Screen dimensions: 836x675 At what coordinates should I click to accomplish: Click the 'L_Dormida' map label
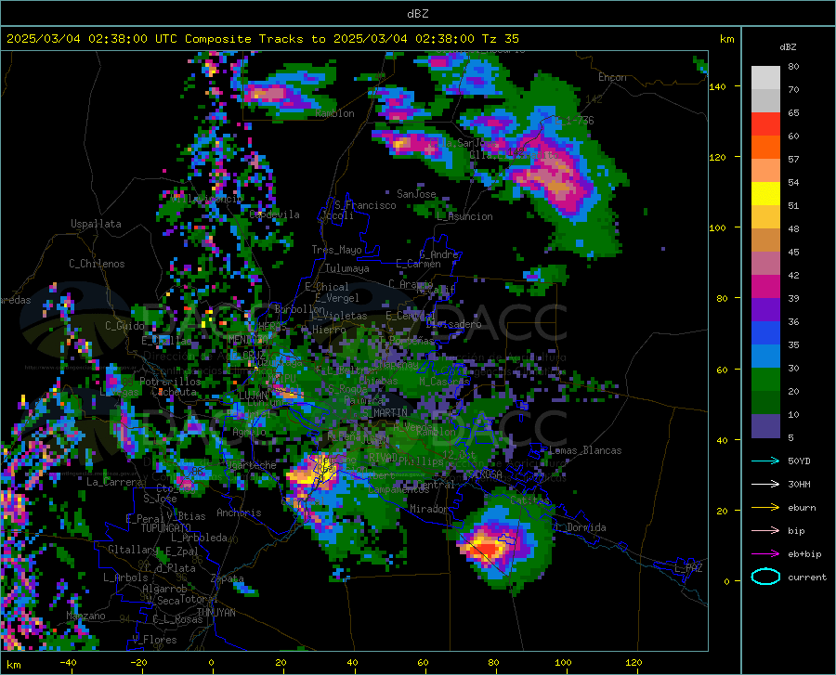click(580, 527)
